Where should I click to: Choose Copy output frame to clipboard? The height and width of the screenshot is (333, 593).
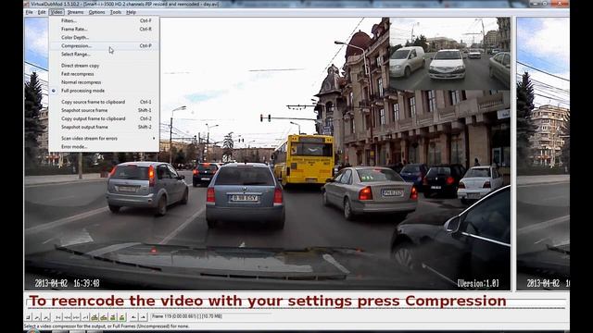104,118
